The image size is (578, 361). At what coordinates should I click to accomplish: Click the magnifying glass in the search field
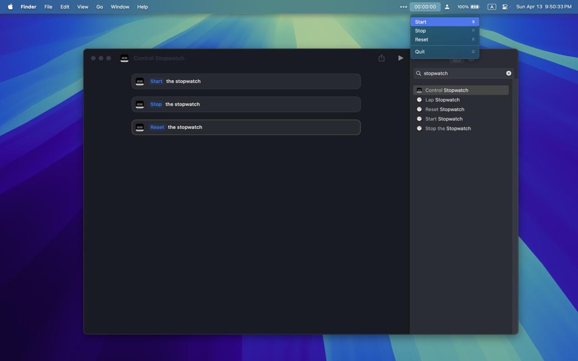point(419,74)
